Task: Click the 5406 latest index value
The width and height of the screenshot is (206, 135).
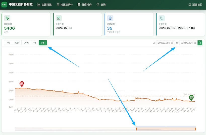Action: point(10,28)
